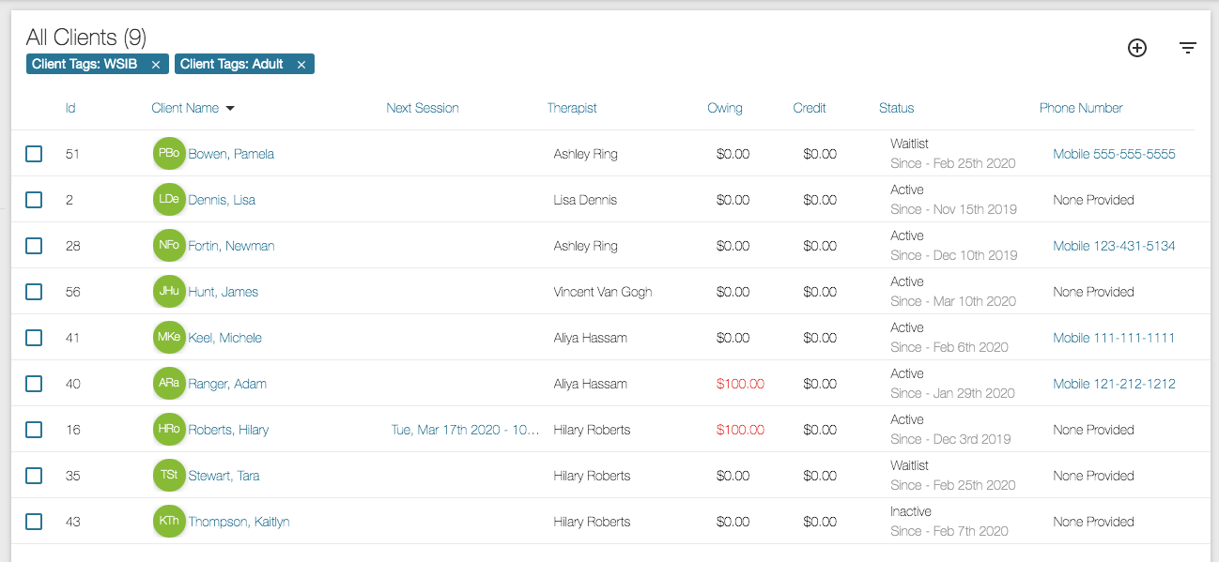
Task: Open client Keel, Michele
Action: (225, 338)
